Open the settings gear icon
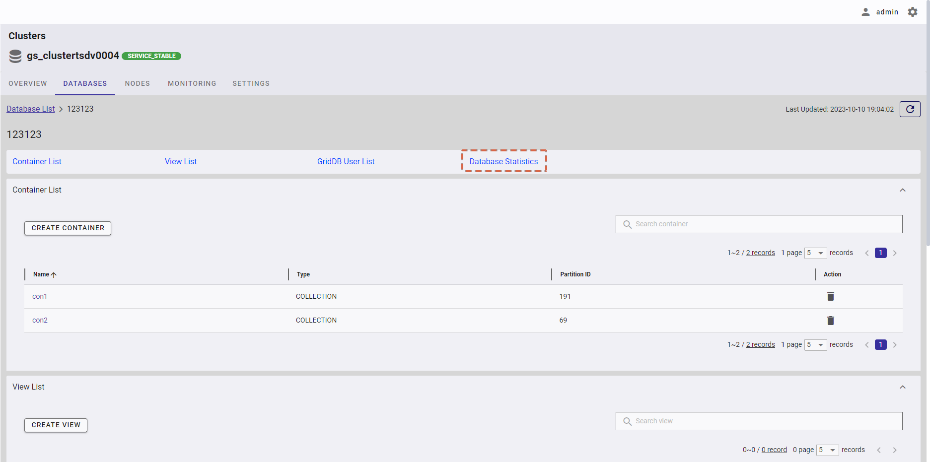 pyautogui.click(x=913, y=12)
